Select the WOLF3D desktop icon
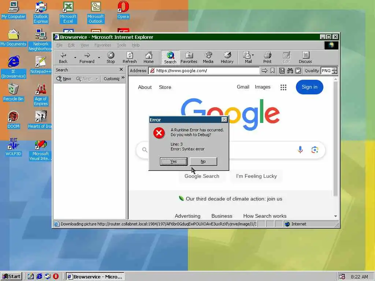Viewport: 375px width, 281px height. pyautogui.click(x=14, y=147)
